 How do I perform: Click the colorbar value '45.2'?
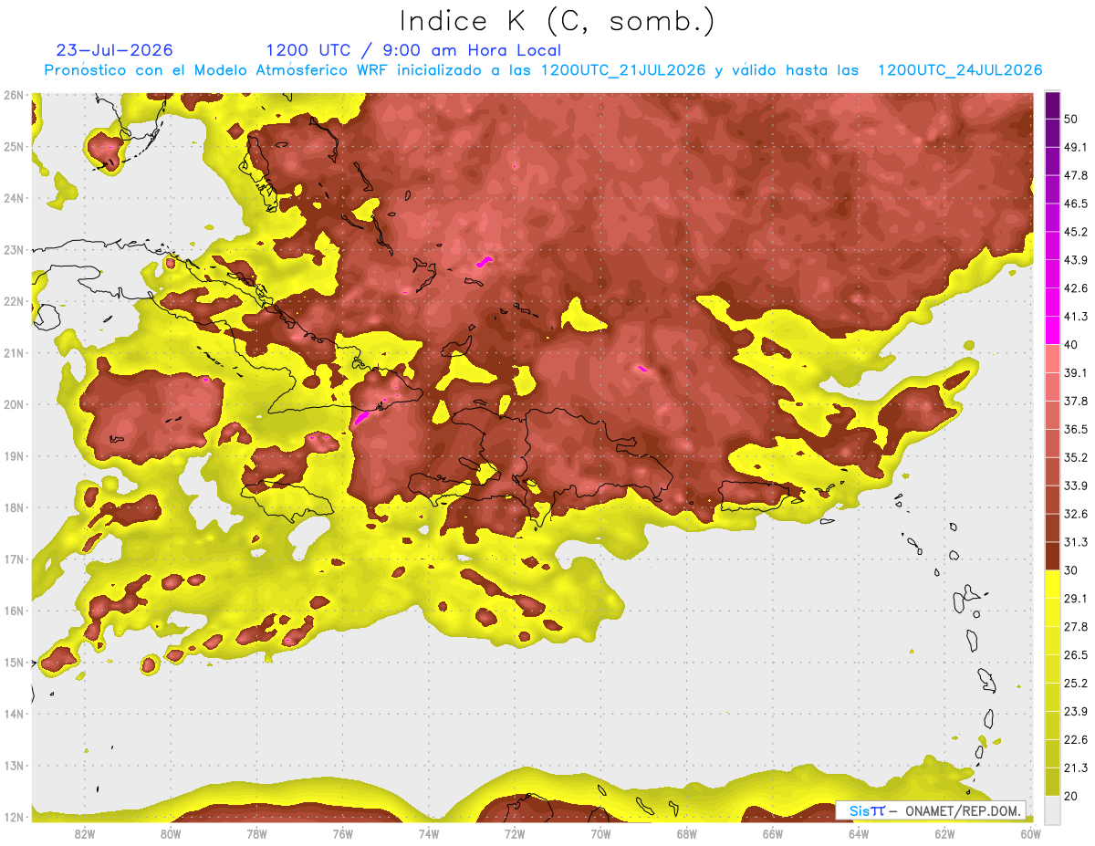1076,232
